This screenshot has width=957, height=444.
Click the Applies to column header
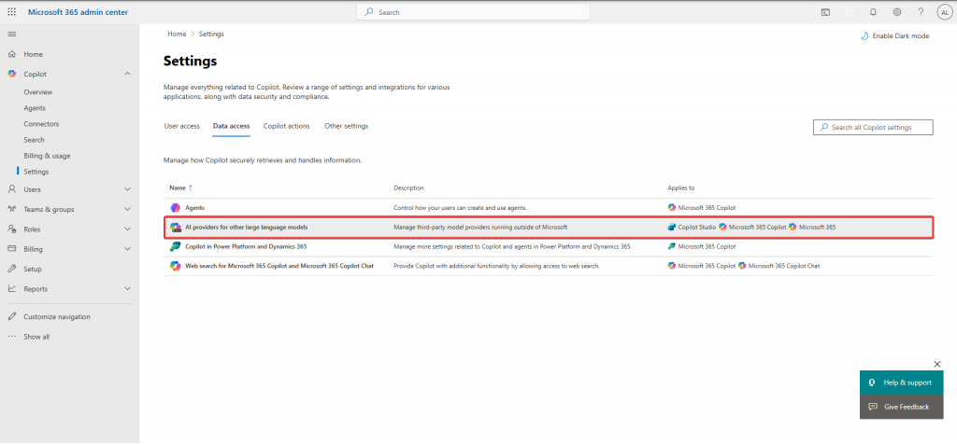(681, 188)
